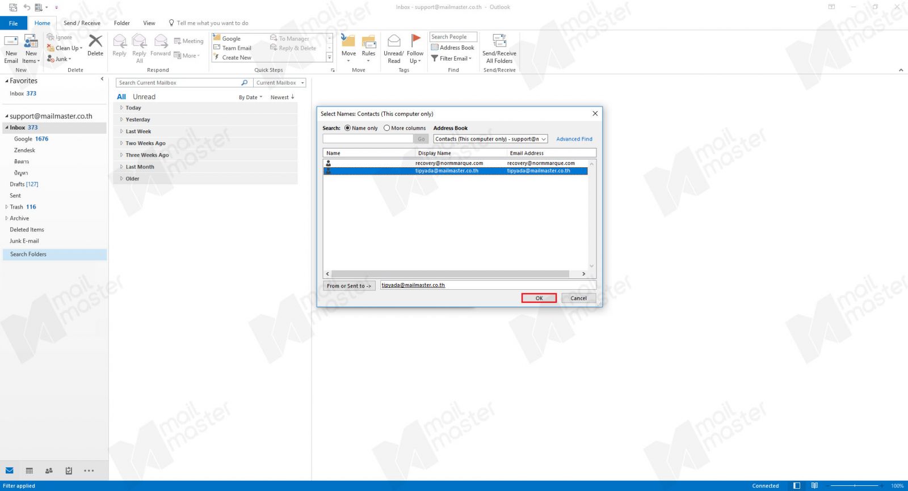
Task: Click the search magnifier icon
Action: click(245, 83)
